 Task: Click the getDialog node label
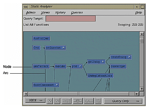[x=94, y=62]
